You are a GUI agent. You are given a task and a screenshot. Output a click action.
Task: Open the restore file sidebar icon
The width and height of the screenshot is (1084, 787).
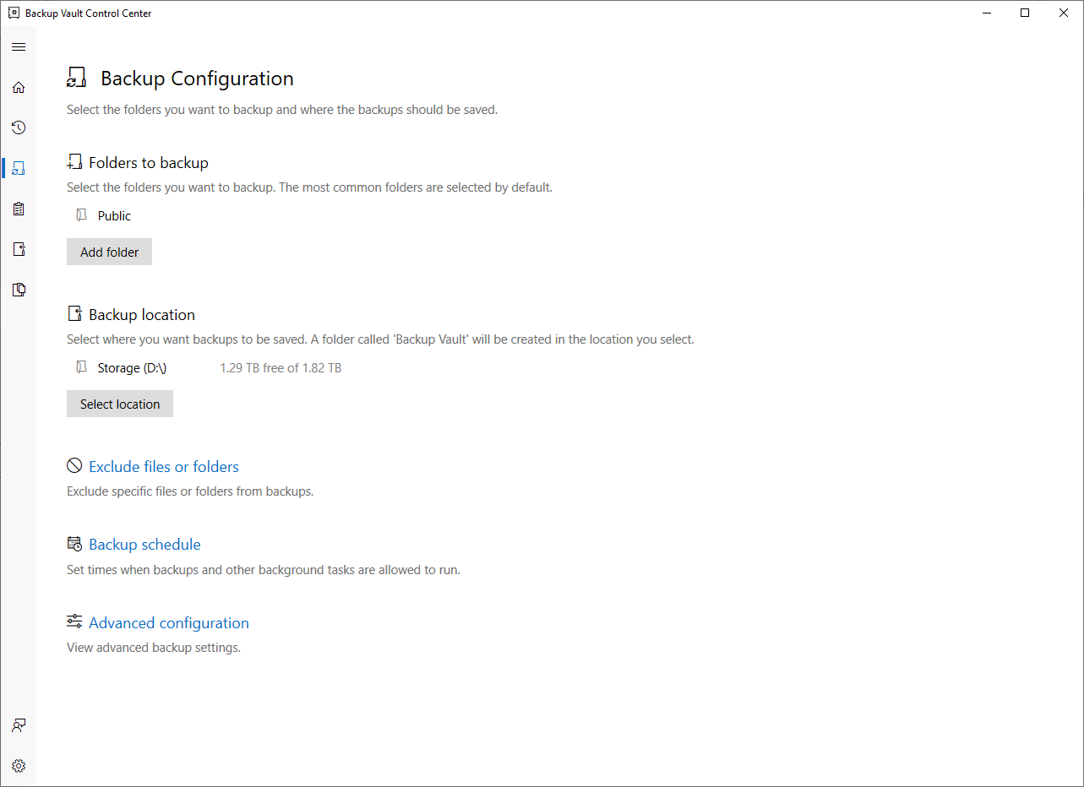[x=19, y=249]
